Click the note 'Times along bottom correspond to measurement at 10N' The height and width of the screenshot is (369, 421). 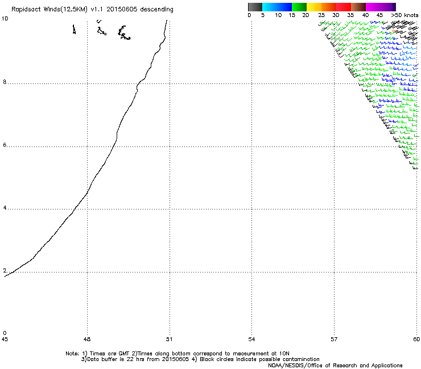coord(213,354)
